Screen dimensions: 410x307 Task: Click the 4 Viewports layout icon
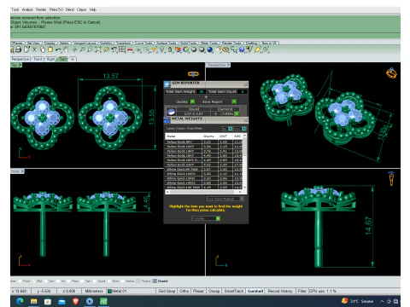122,49
